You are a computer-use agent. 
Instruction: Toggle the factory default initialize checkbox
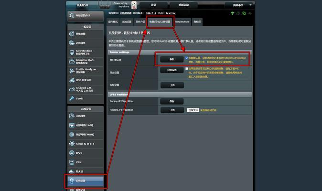(186, 58)
